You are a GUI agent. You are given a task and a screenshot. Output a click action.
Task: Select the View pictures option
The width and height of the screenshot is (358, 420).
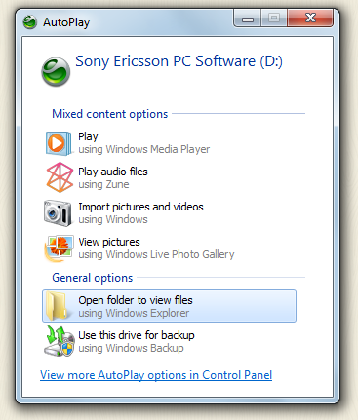[x=169, y=248]
